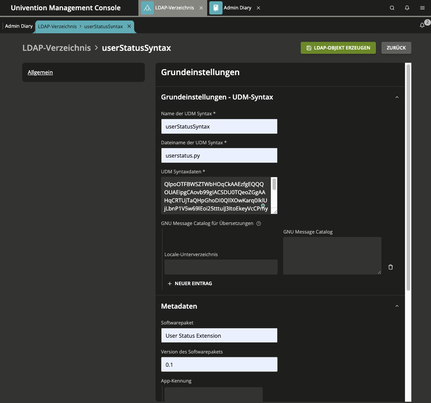431x403 pixels.
Task: Collapse the Metadaten section
Action: [x=397, y=306]
